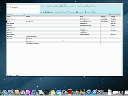Sort by the Contact column header
128x96 pixels.
9,17
